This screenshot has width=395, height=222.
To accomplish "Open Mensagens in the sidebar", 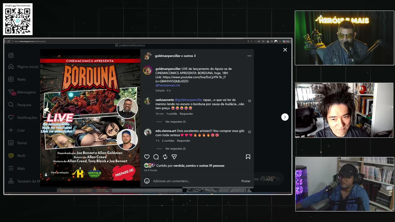I will [x=22, y=92].
